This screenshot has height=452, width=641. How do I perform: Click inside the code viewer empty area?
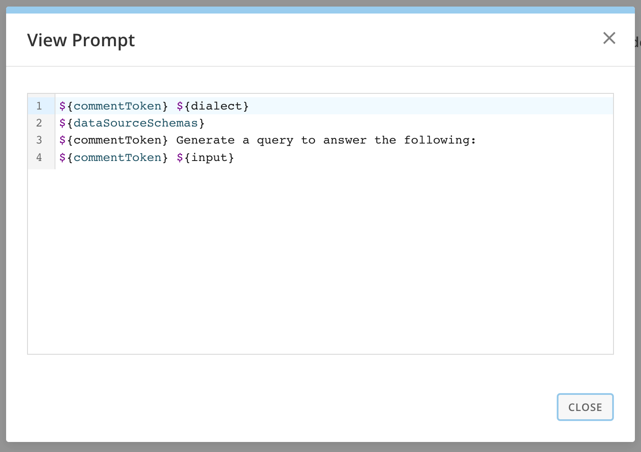tap(306, 262)
